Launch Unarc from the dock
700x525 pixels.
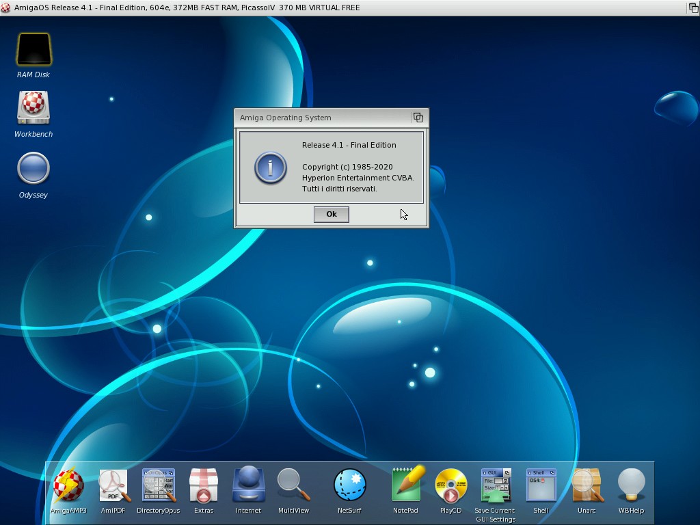click(587, 485)
